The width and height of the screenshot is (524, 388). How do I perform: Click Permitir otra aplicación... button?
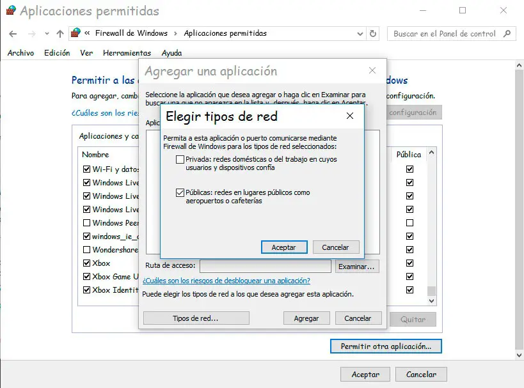click(x=386, y=346)
